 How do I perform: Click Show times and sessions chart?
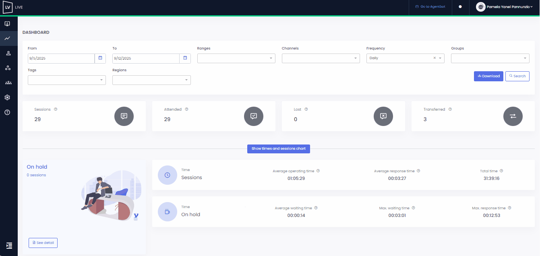279,149
